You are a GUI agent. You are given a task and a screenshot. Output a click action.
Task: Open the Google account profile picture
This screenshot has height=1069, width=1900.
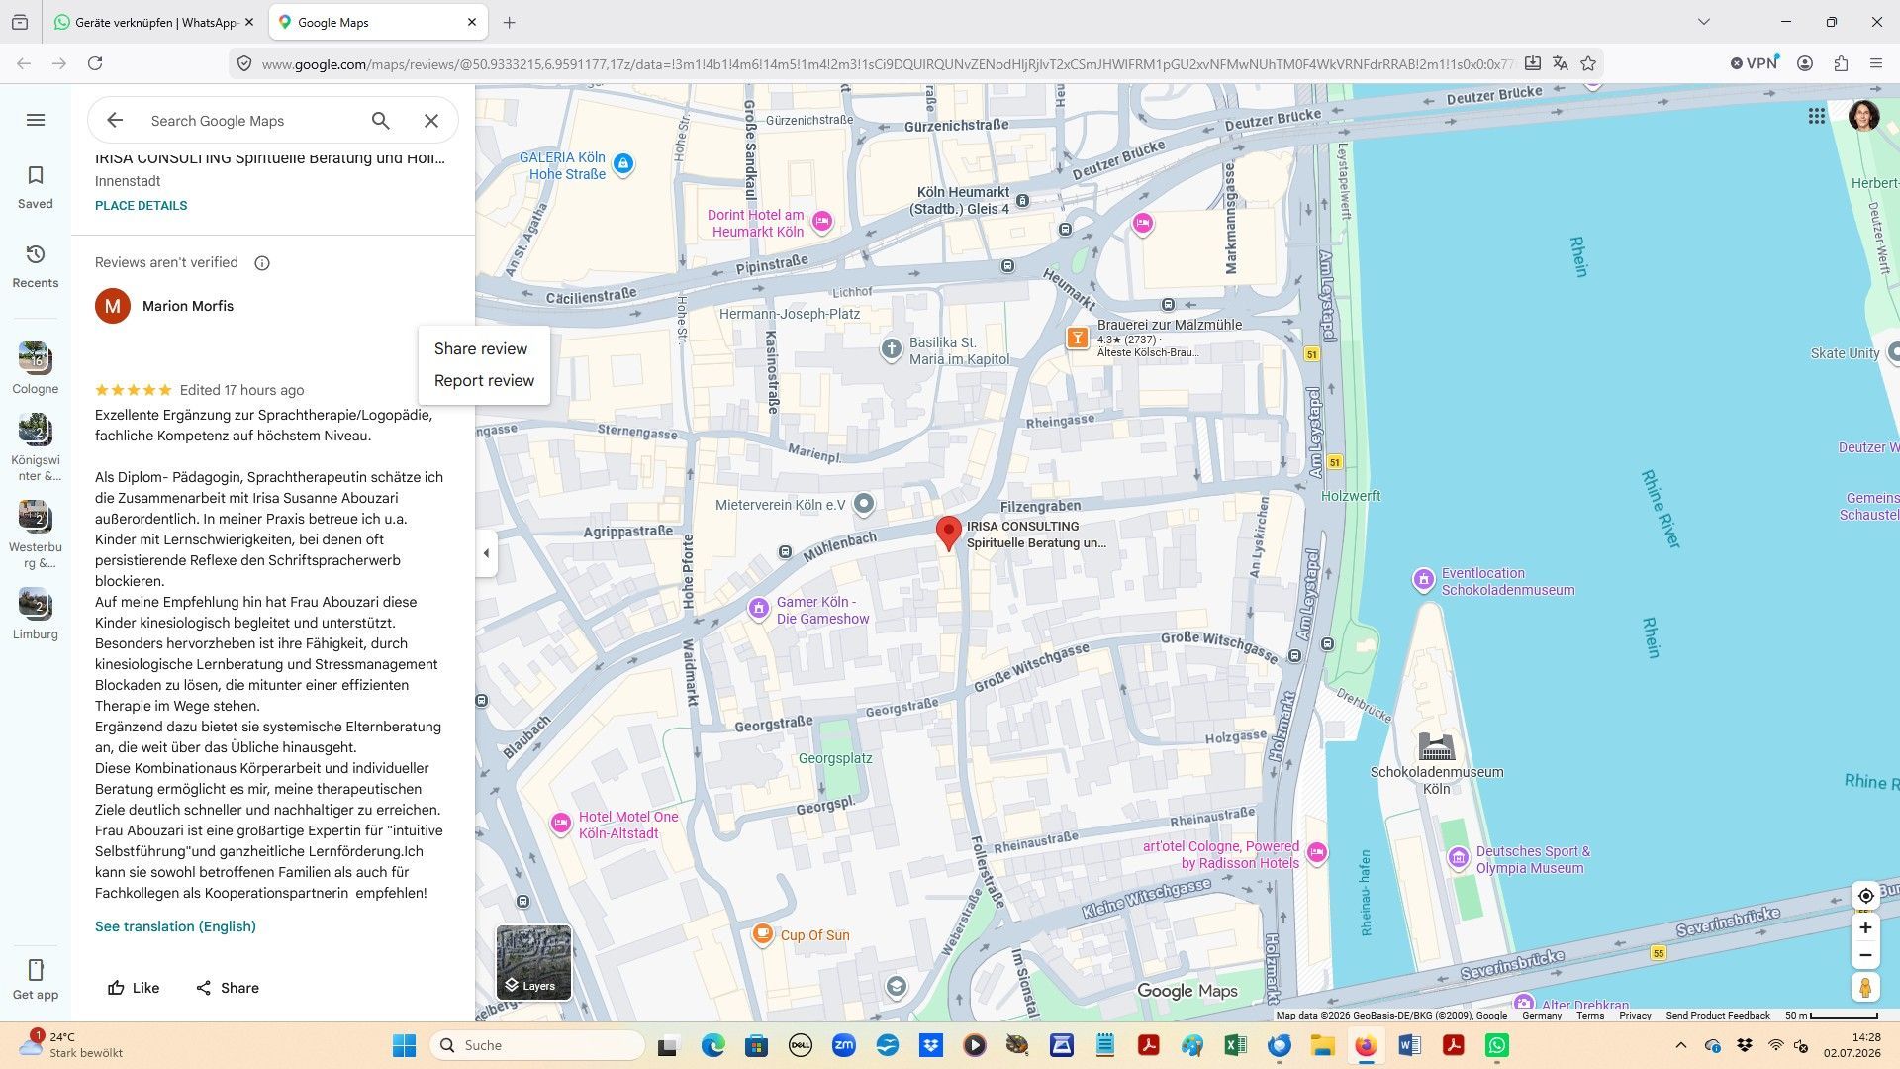pos(1864,116)
